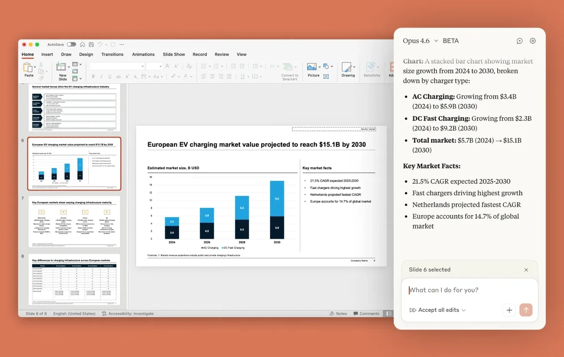Click new chat icon in Opus panel
Viewport: 564px width, 357px height.
(x=519, y=41)
